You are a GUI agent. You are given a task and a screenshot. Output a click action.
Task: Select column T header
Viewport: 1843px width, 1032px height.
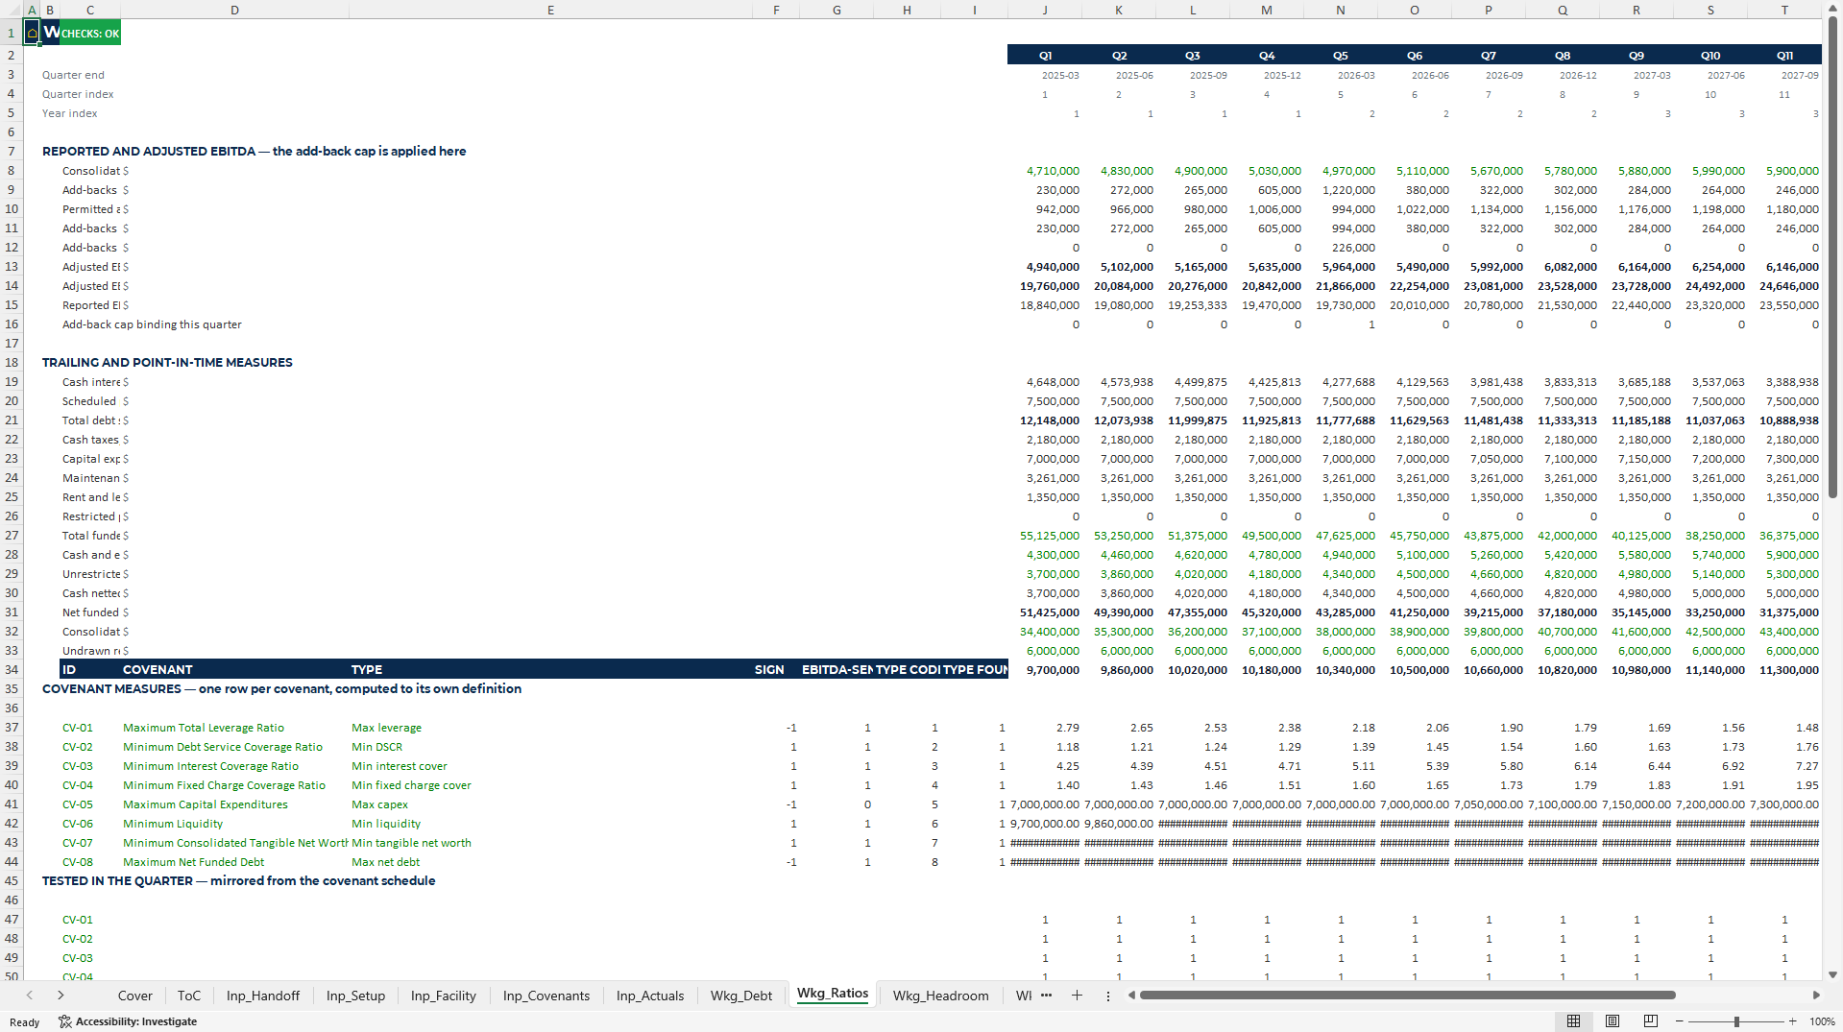point(1784,10)
